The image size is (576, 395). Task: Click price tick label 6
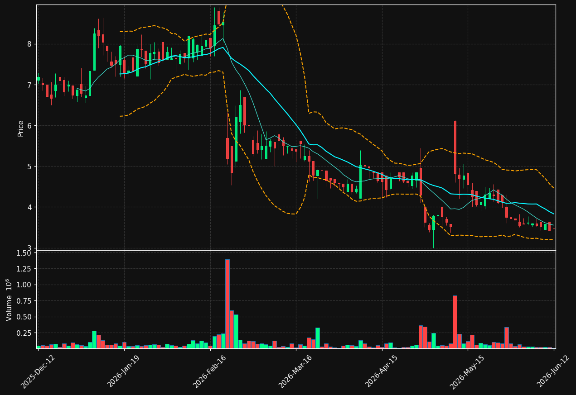pos(29,125)
